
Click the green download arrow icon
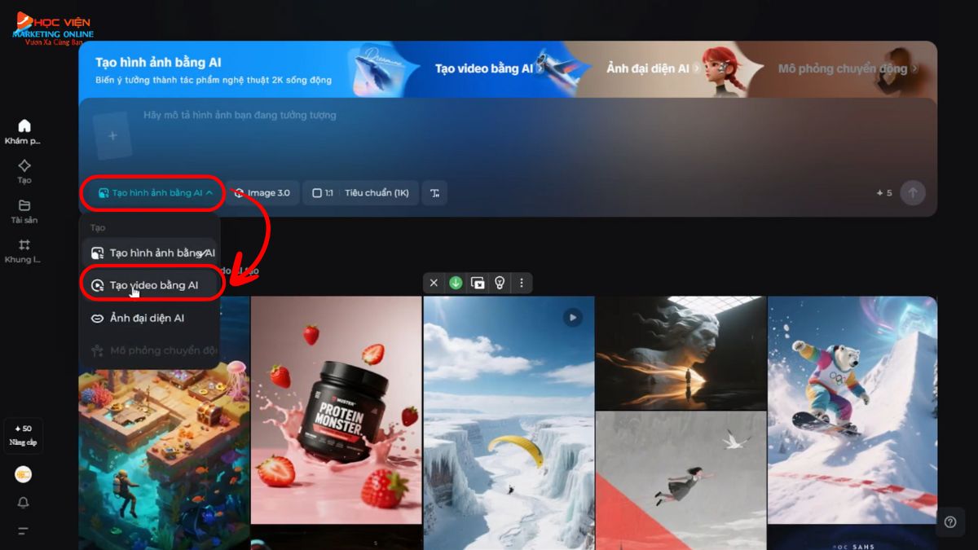[456, 283]
